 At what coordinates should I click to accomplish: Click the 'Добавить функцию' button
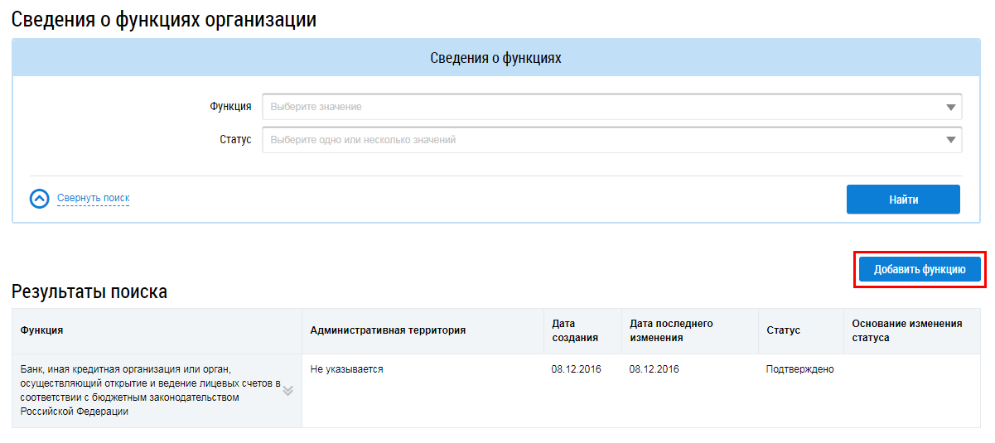[x=920, y=269]
